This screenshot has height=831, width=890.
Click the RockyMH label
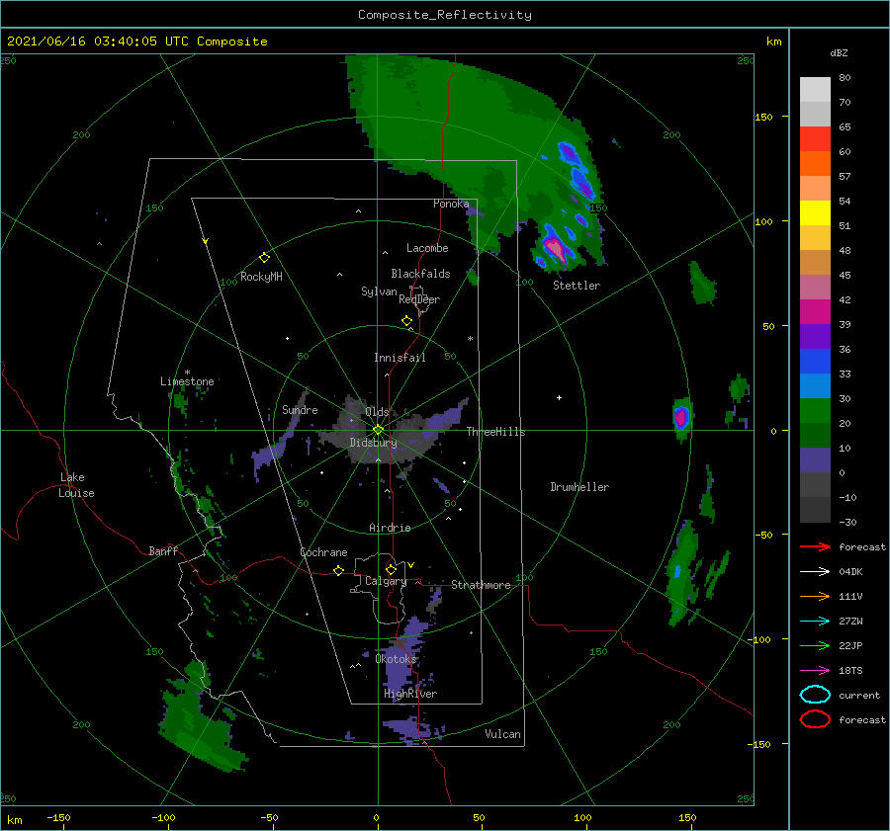coord(261,277)
